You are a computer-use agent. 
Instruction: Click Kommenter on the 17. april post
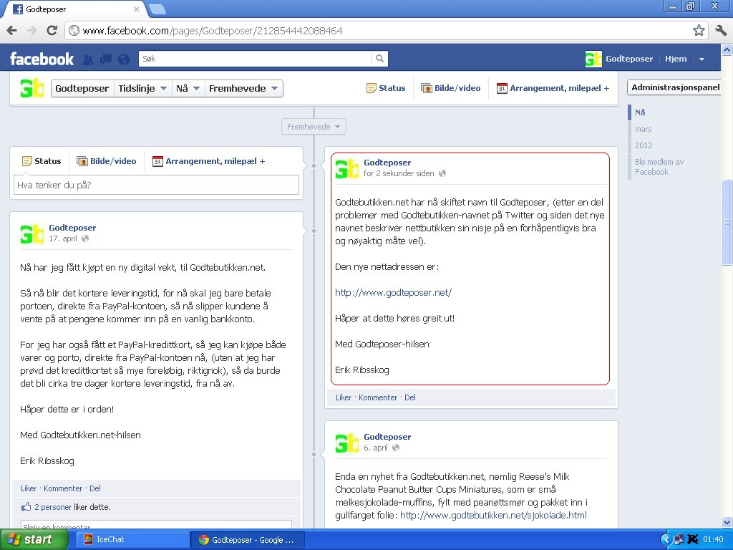click(x=63, y=488)
